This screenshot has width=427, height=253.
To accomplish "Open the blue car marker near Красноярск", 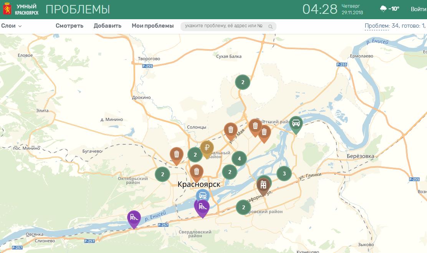I will point(203,196).
